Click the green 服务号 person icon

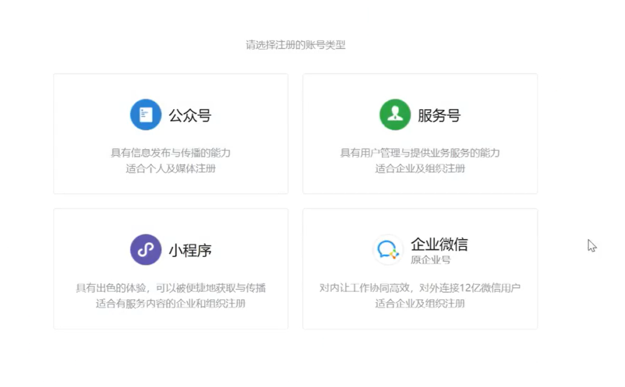(x=395, y=114)
